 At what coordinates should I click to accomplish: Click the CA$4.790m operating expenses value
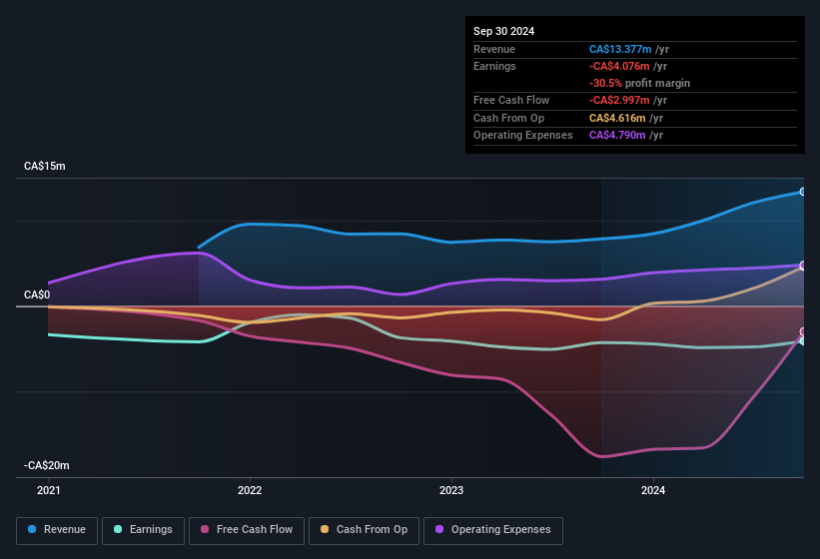coord(617,135)
